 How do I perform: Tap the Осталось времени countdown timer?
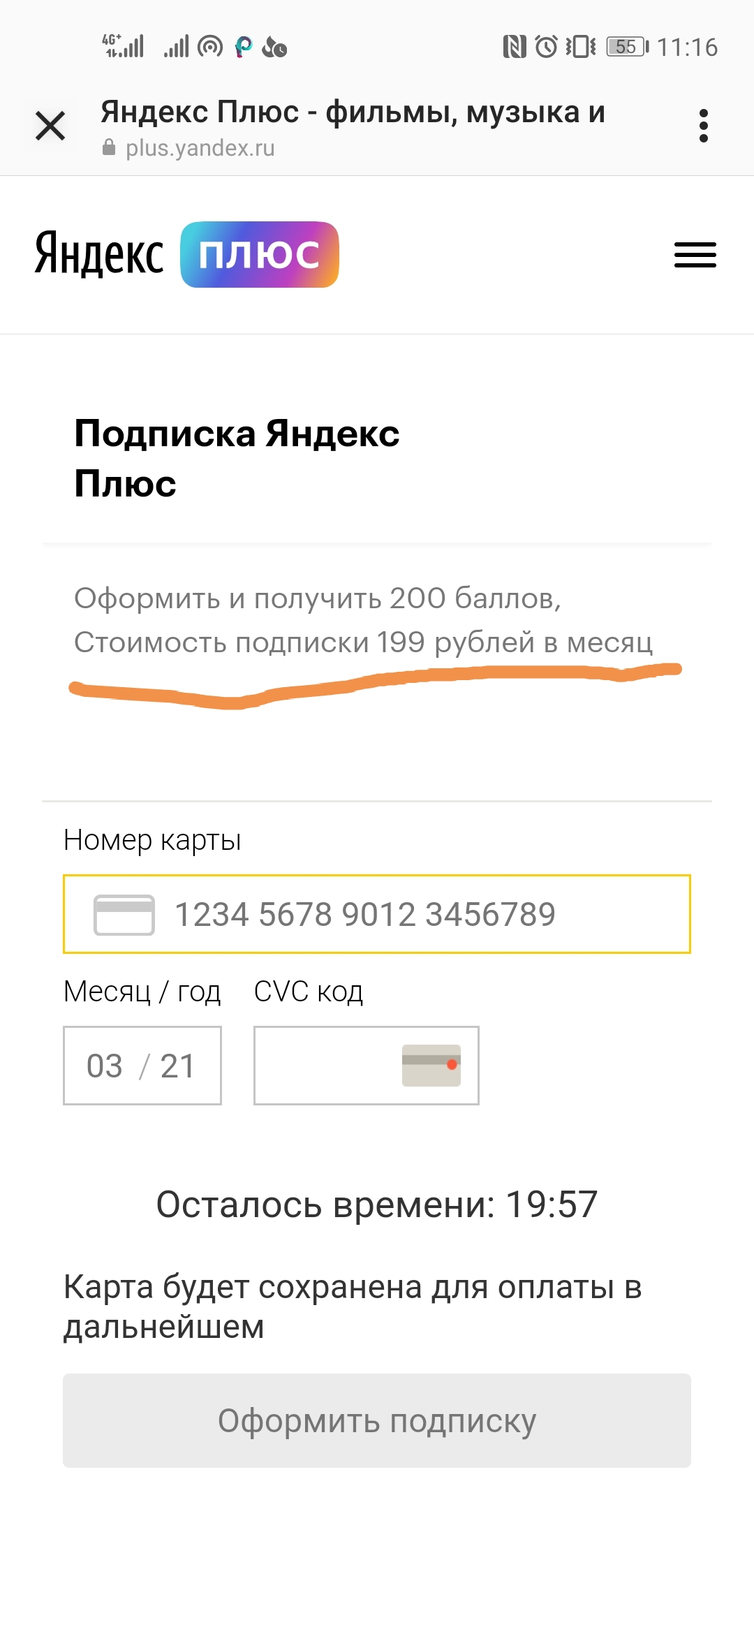pos(377,1204)
